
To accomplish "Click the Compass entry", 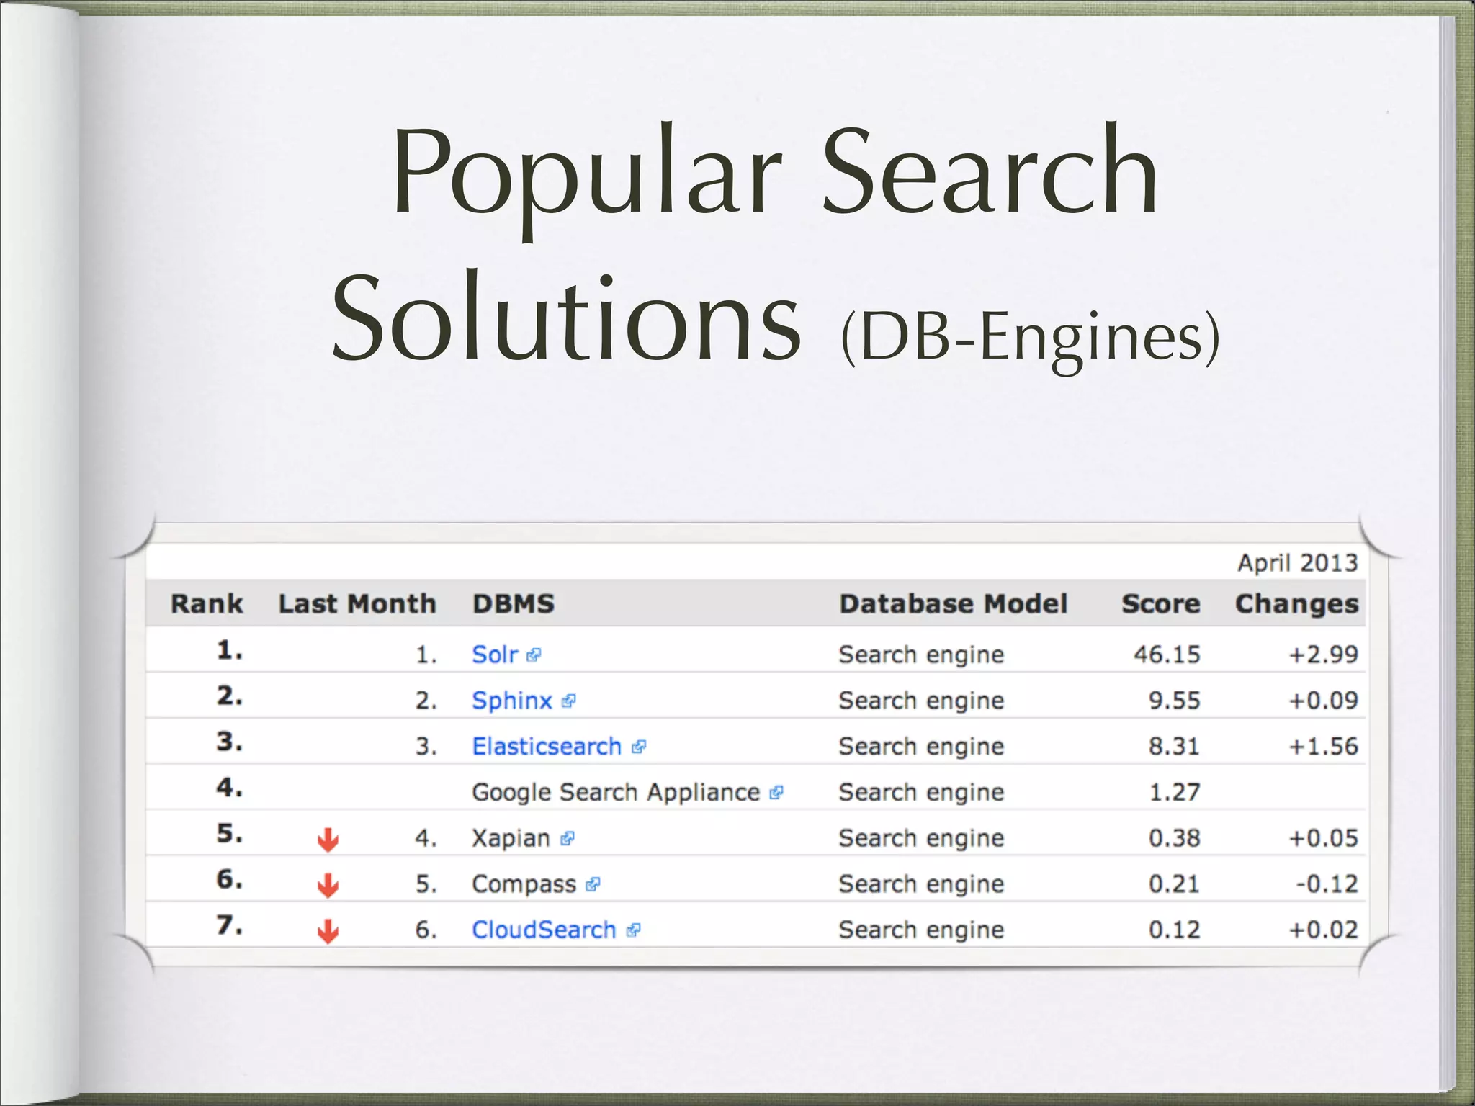I will 524,884.
